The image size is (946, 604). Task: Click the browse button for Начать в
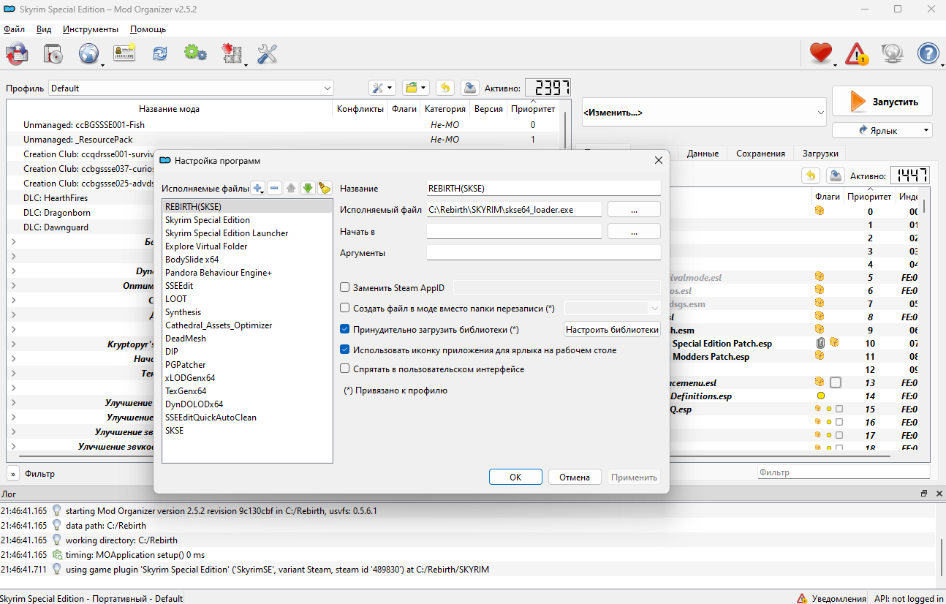point(634,231)
